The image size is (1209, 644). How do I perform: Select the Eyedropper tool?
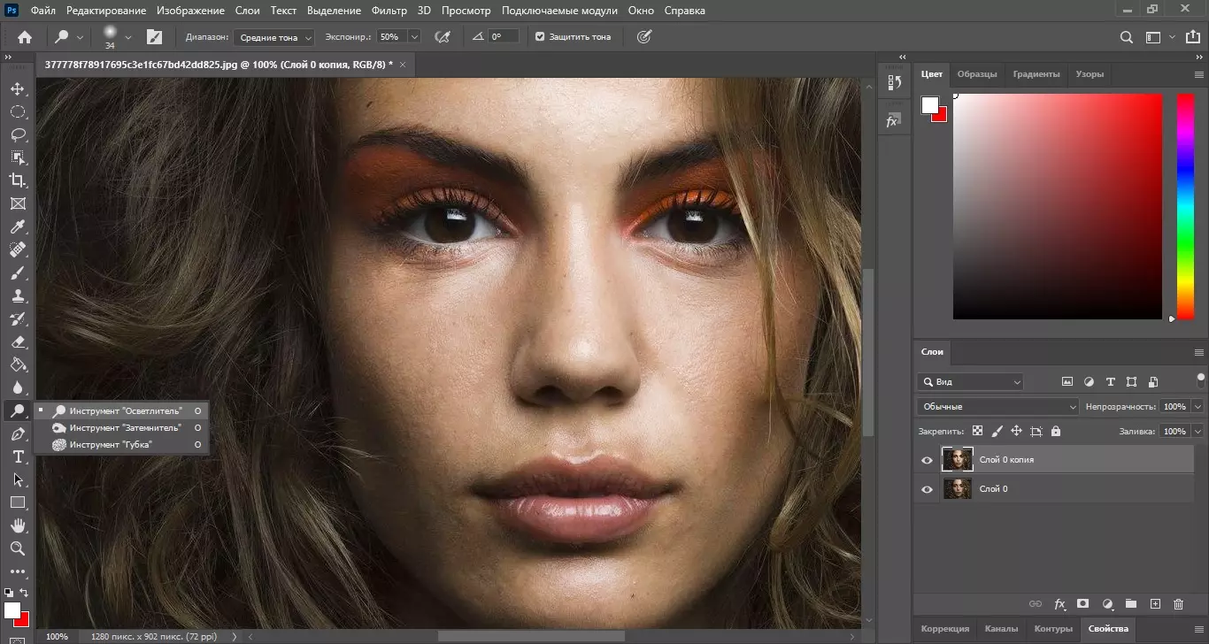[18, 227]
